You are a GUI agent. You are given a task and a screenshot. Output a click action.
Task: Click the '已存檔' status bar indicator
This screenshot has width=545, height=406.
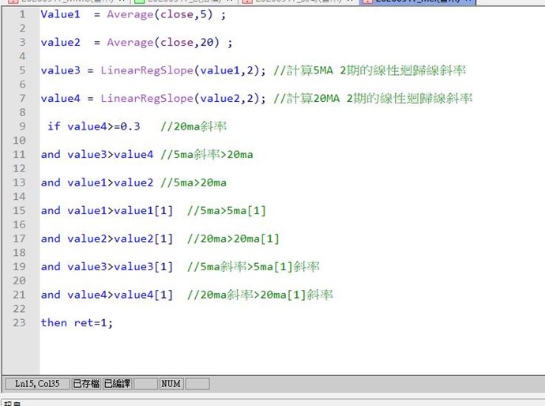tap(86, 384)
